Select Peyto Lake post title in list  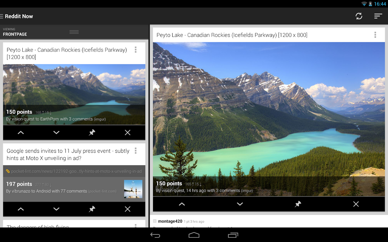67,54
